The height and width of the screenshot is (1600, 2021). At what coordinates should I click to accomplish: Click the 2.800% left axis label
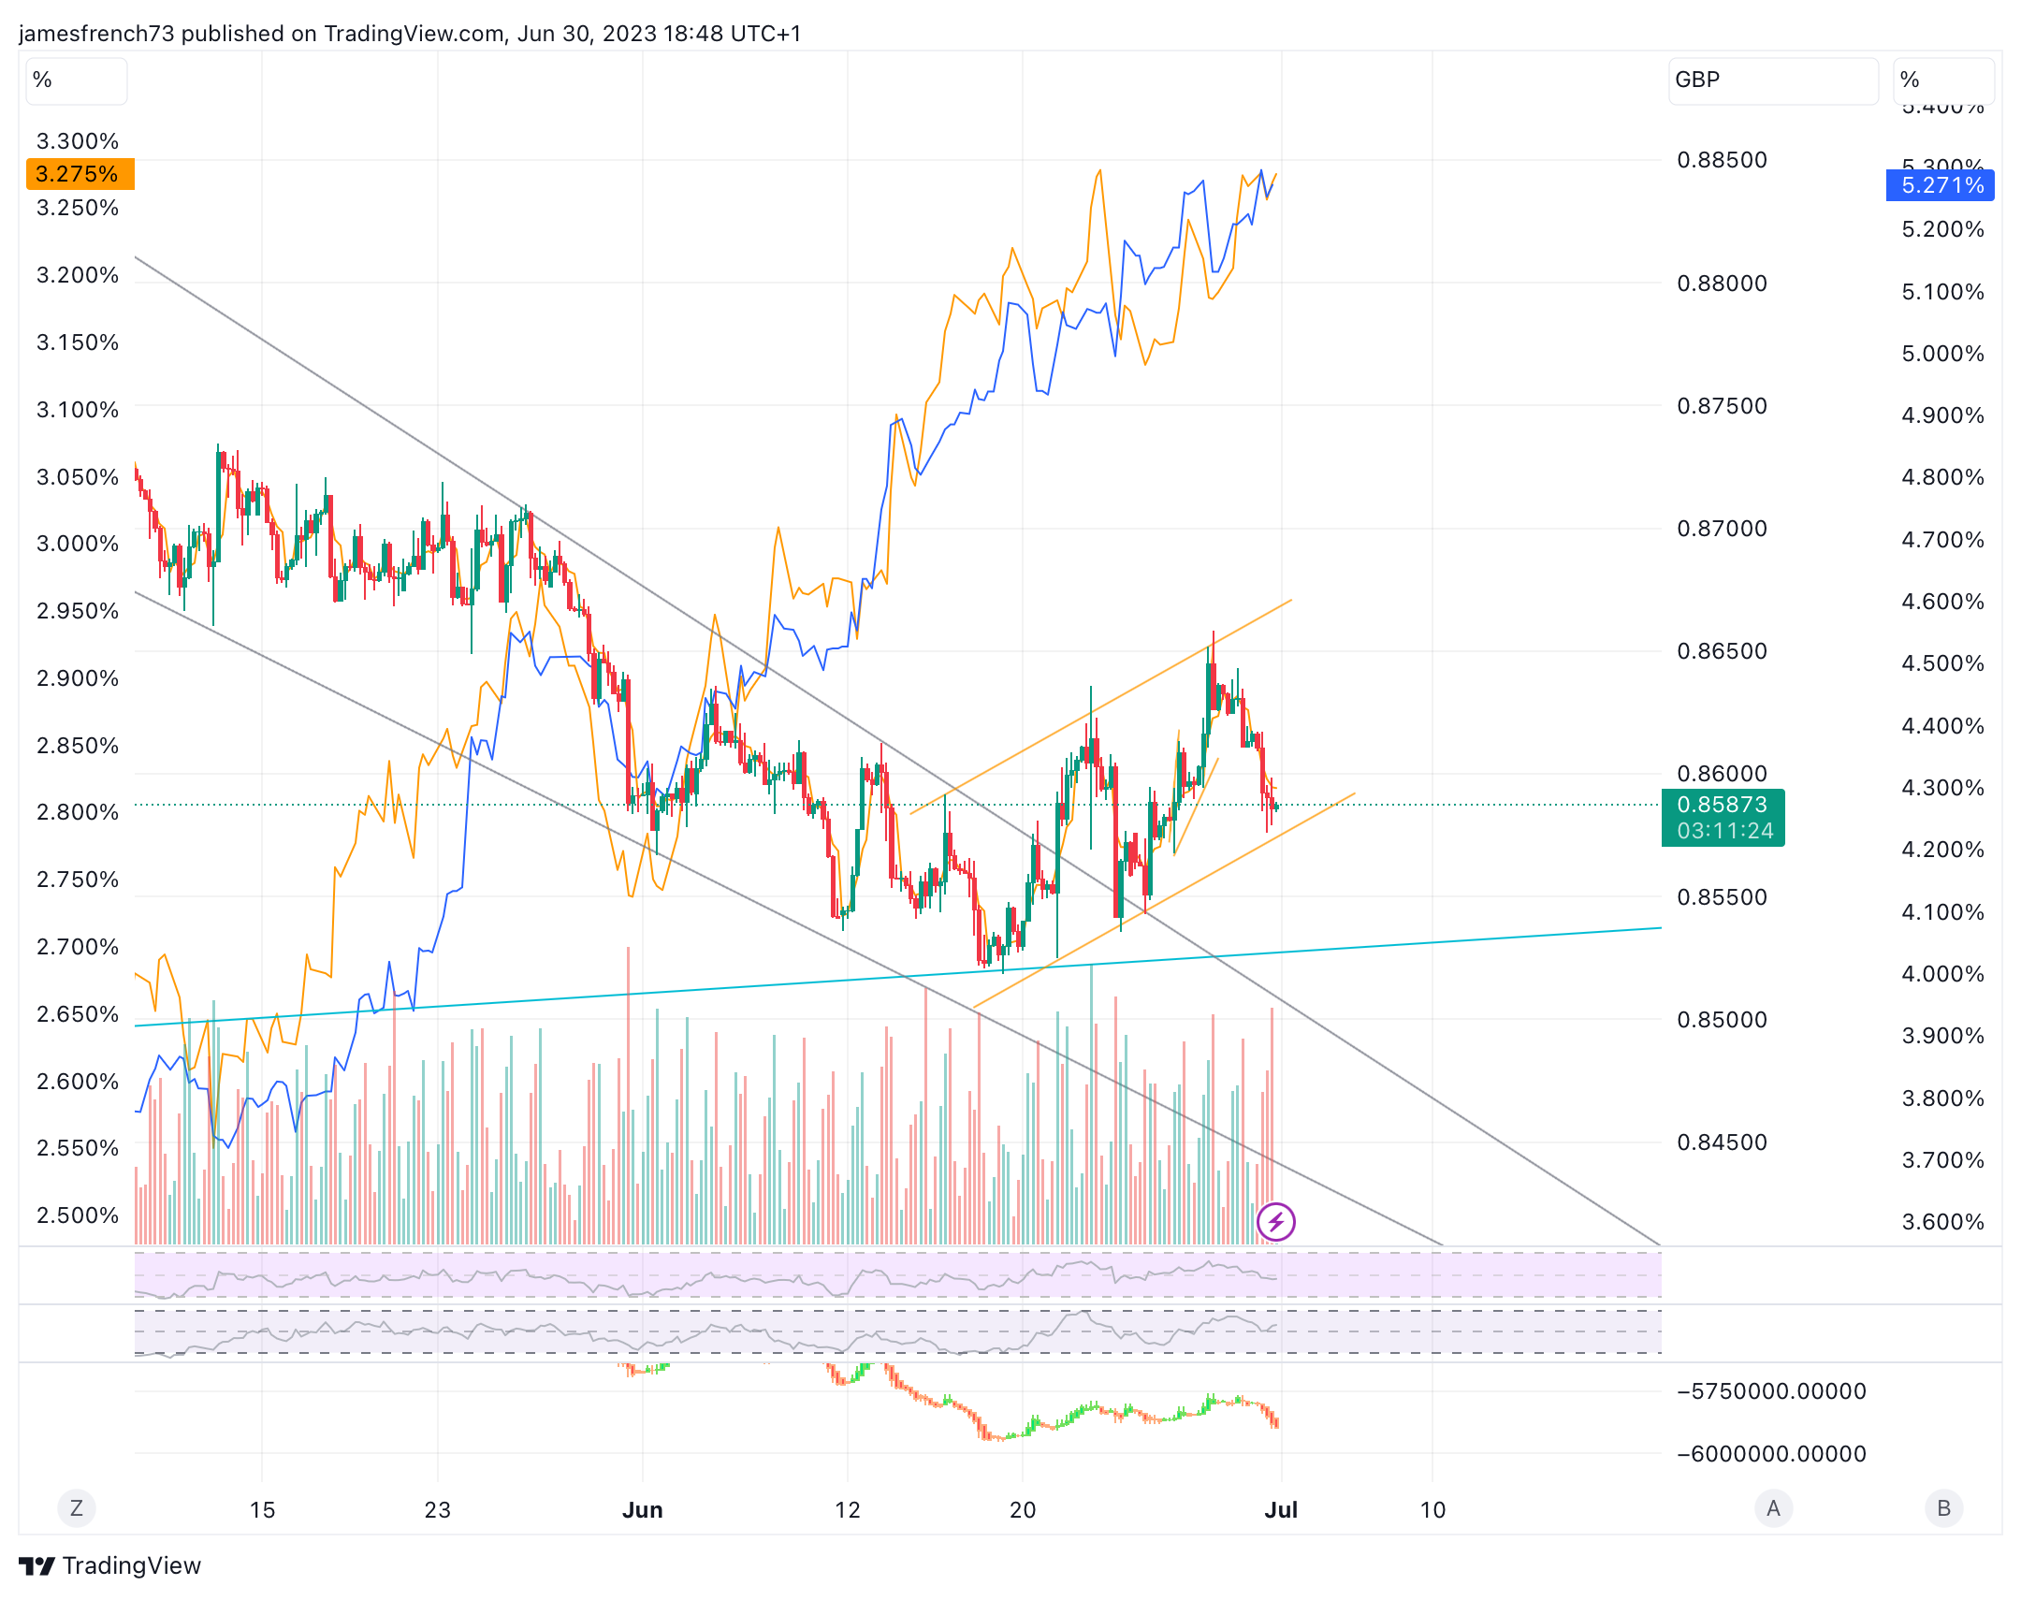78,812
